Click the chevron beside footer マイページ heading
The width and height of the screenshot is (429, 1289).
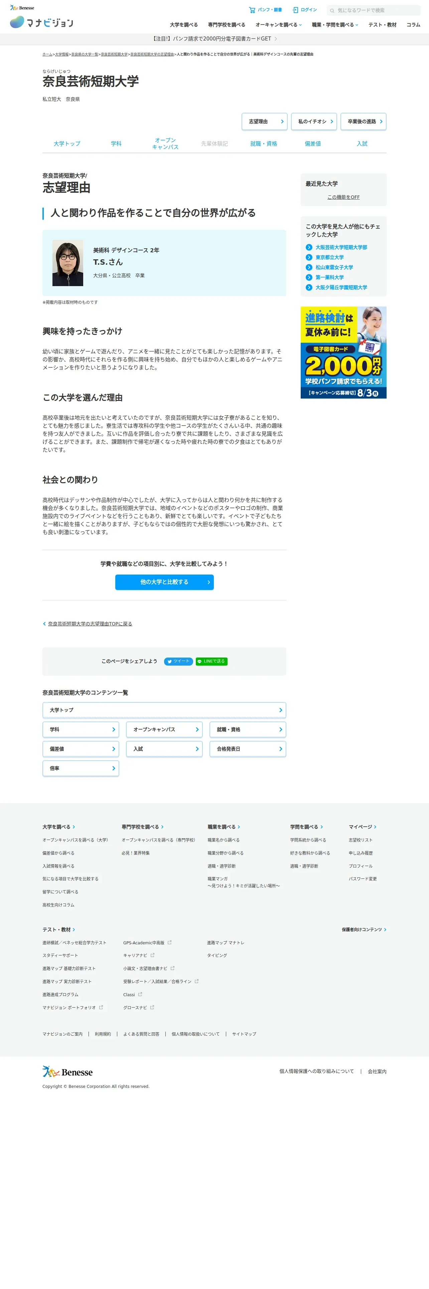pyautogui.click(x=375, y=827)
